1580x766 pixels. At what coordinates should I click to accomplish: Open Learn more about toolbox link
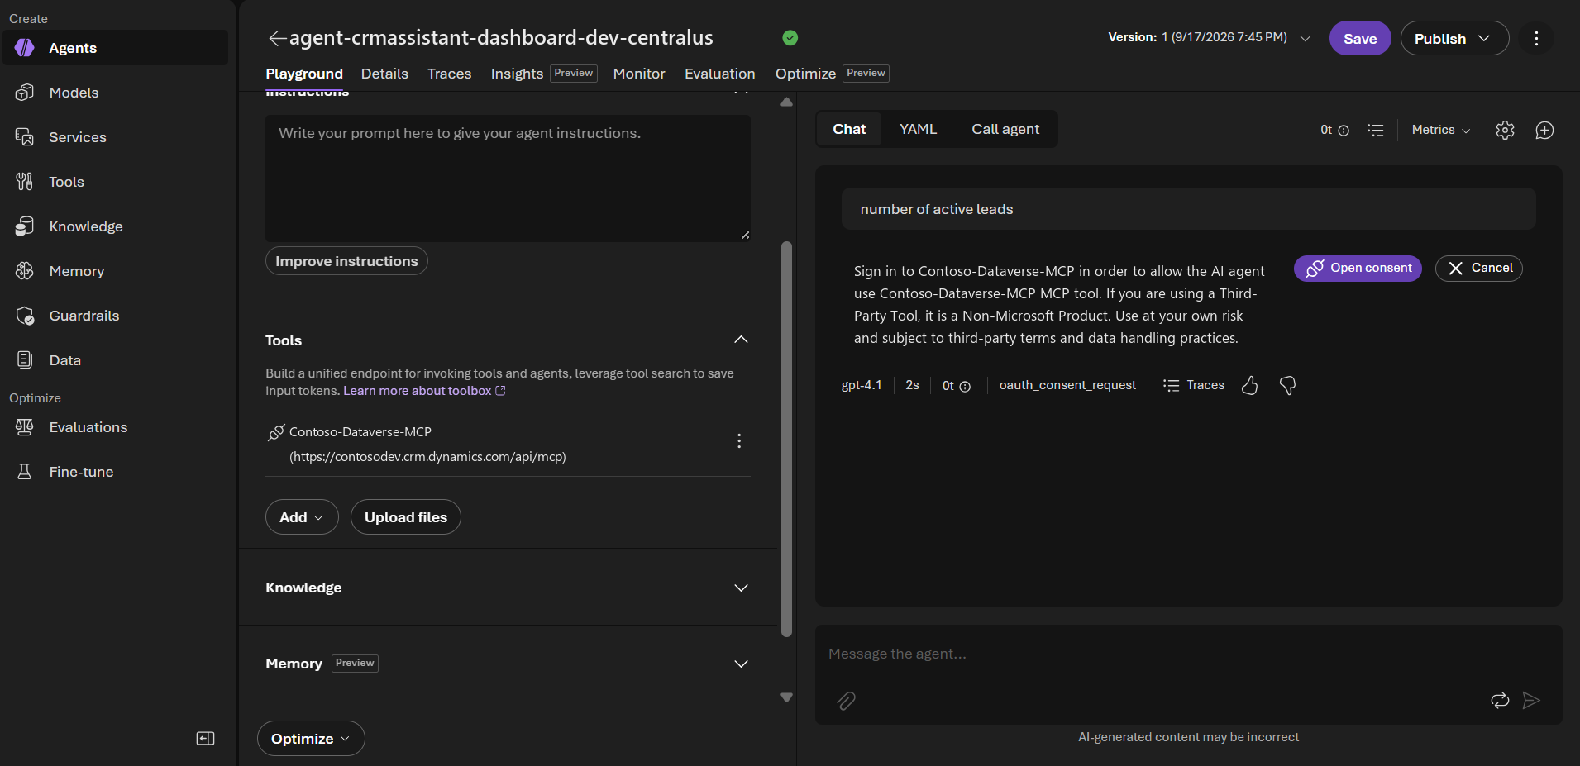[424, 391]
